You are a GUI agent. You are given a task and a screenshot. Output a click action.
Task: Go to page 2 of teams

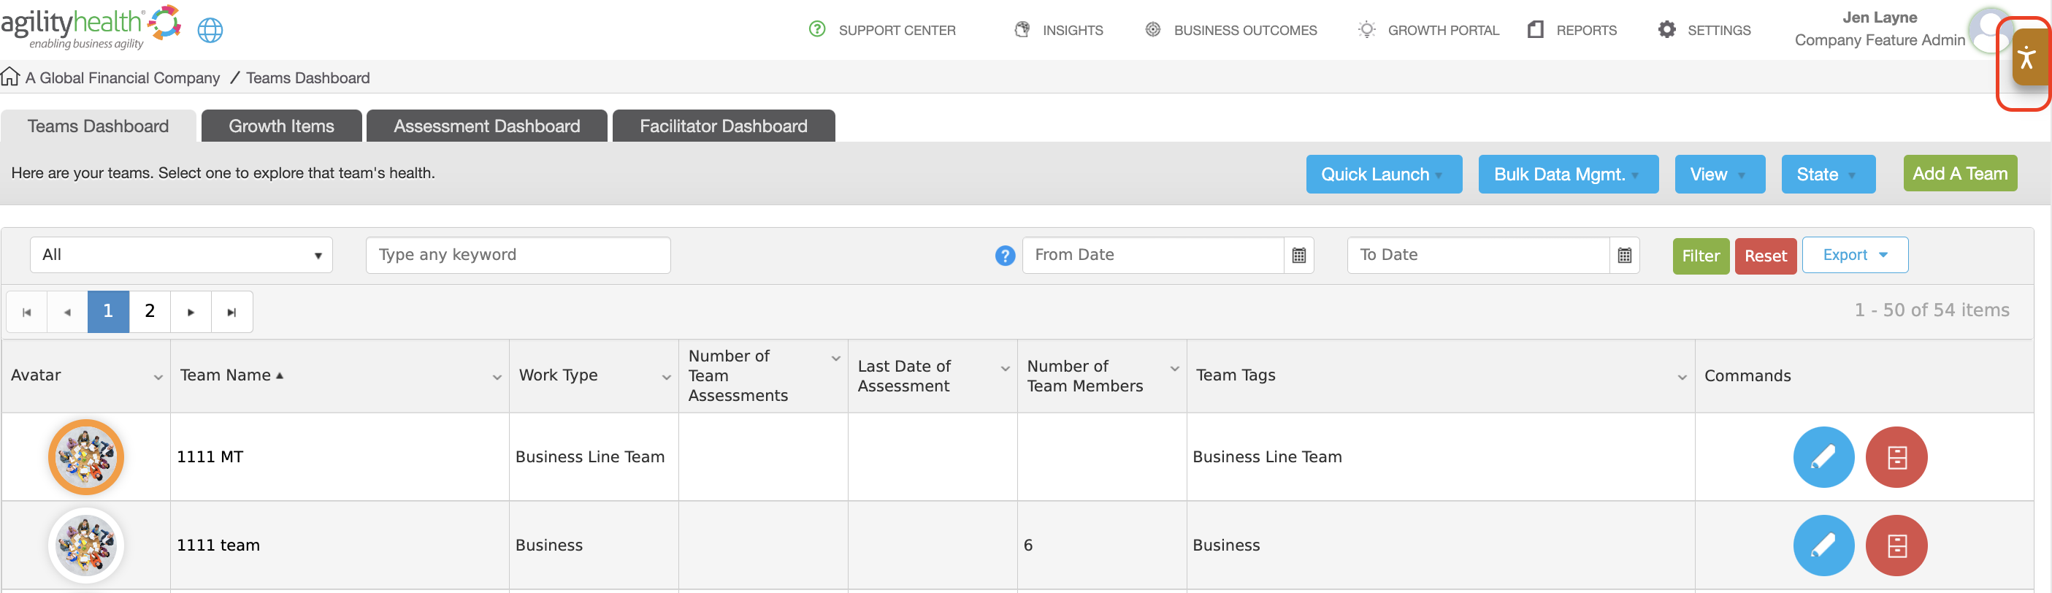[150, 312]
